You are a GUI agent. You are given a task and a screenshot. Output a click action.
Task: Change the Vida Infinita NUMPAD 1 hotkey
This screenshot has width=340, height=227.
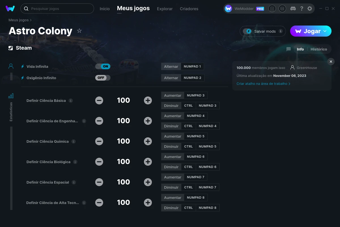click(x=192, y=66)
